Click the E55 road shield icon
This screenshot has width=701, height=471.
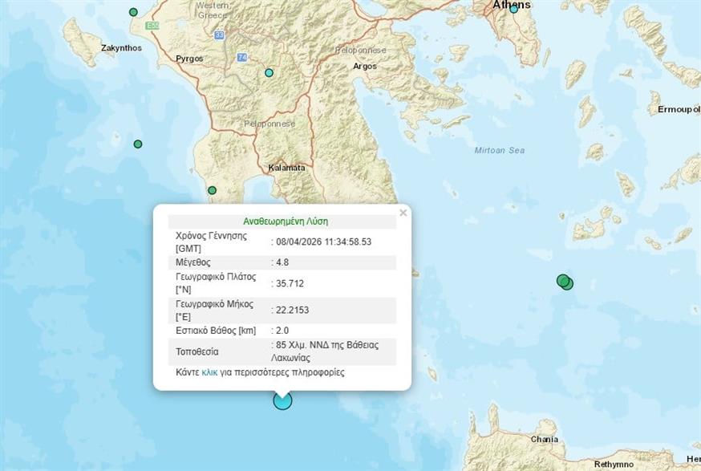(152, 25)
